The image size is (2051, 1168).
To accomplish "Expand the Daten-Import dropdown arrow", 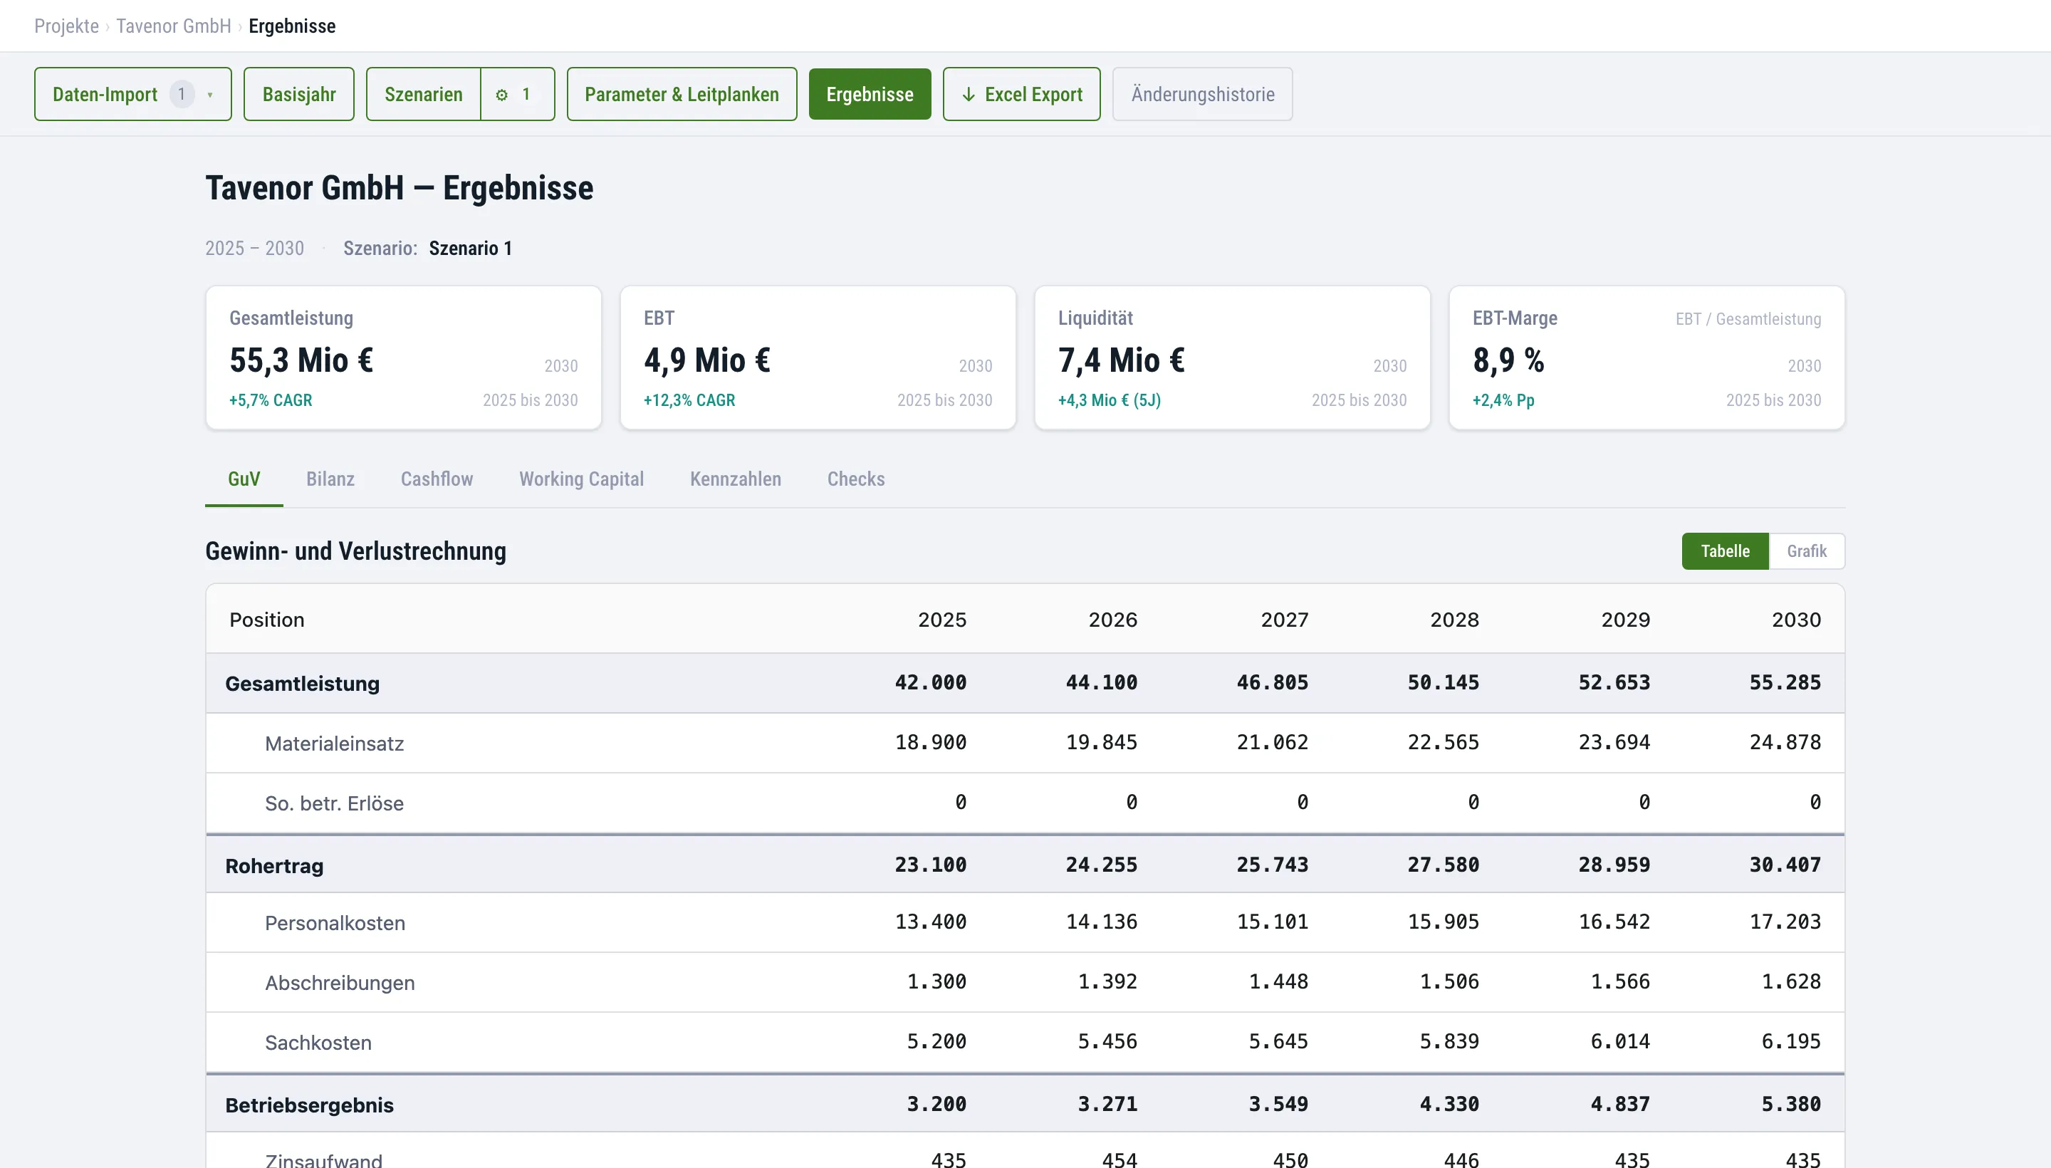I will [x=210, y=95].
